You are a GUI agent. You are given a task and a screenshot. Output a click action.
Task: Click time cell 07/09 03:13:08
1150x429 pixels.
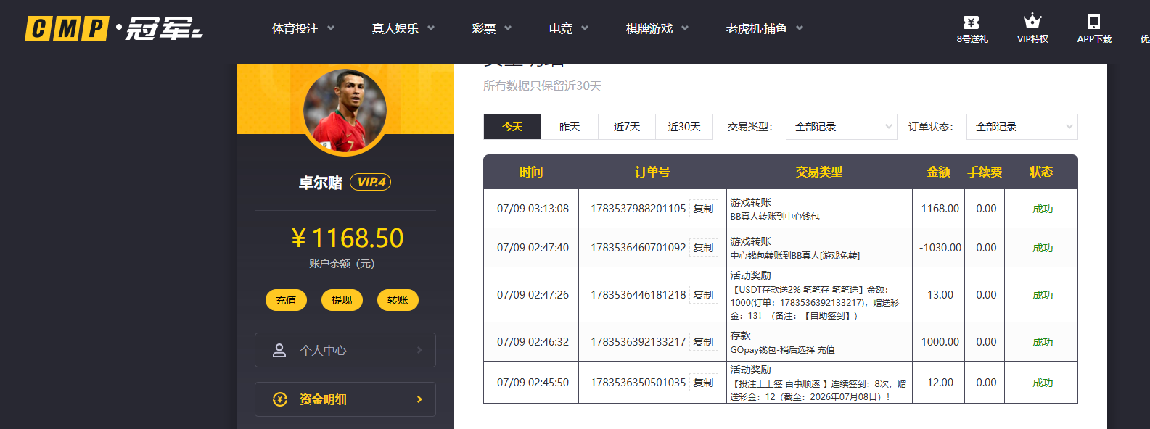coord(533,209)
